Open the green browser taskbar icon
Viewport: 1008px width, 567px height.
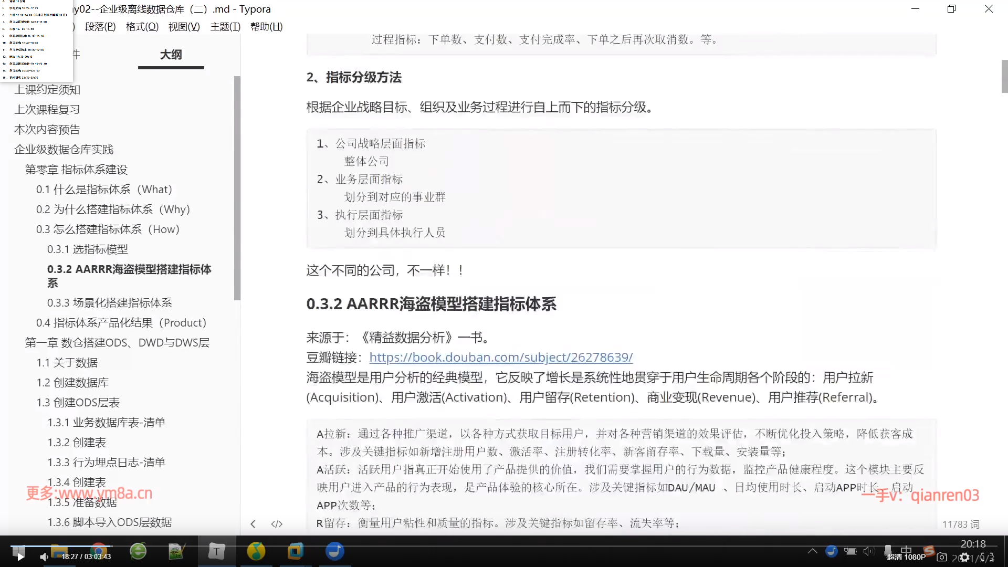point(138,551)
